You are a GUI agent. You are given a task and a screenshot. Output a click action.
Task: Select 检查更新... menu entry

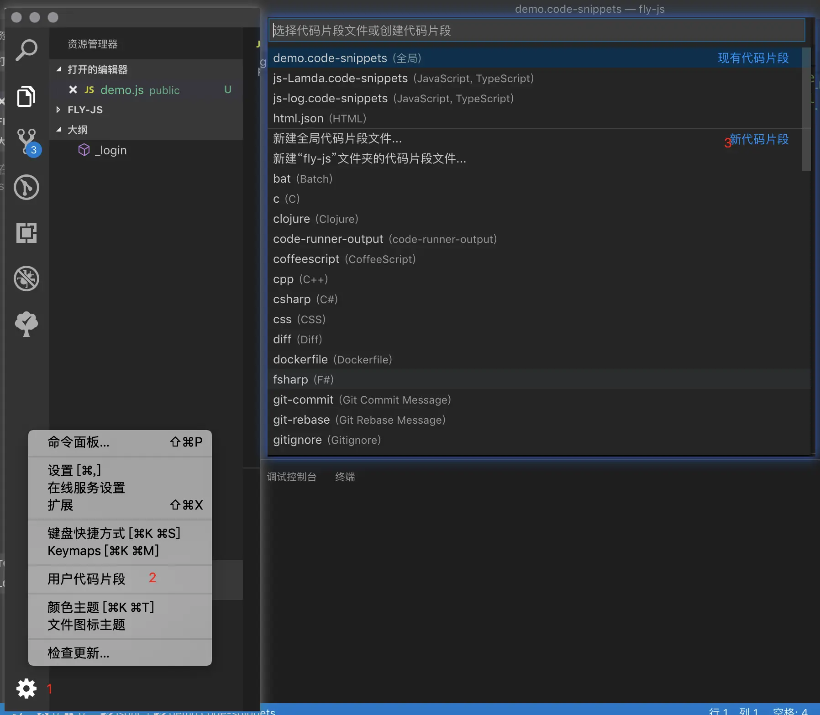tap(120, 653)
